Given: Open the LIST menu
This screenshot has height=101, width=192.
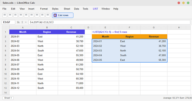Looking at the screenshot, I should click(95, 9).
